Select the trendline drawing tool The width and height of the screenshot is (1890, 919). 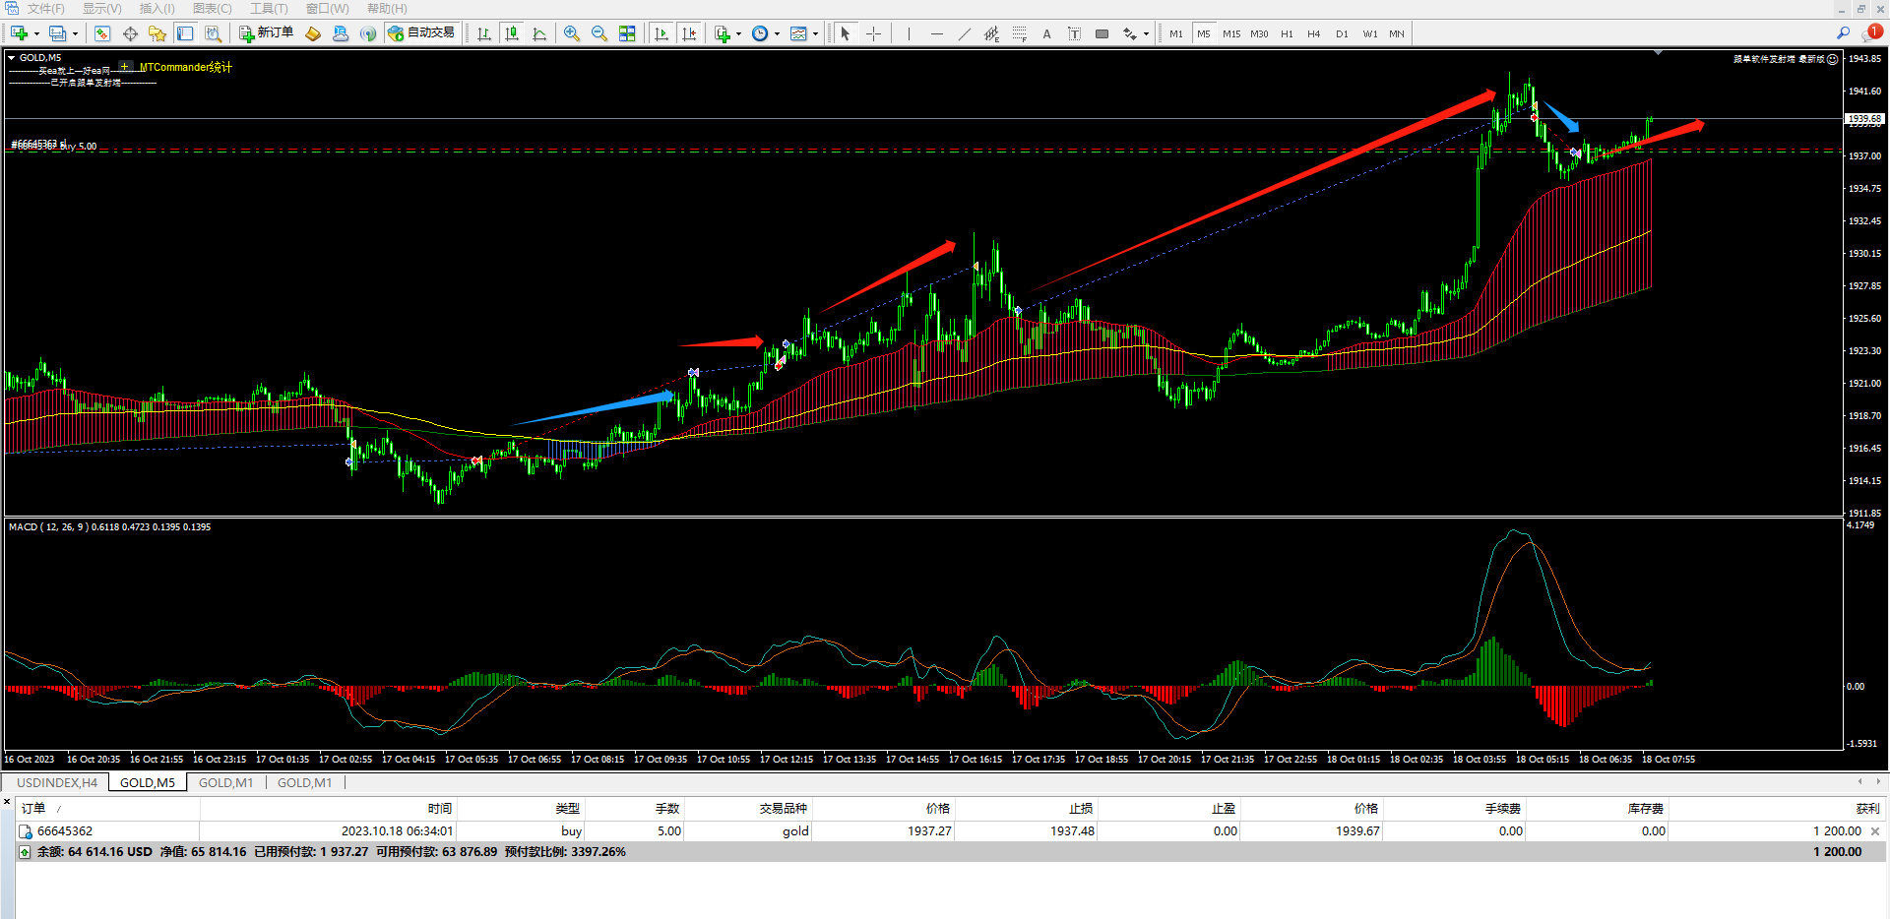(x=964, y=33)
